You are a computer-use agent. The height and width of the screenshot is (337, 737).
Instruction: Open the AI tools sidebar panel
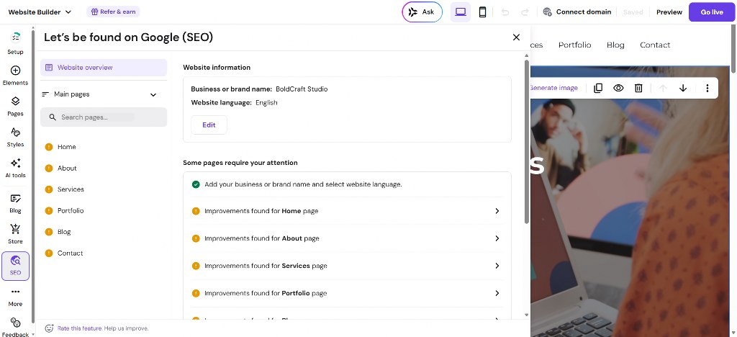15,168
